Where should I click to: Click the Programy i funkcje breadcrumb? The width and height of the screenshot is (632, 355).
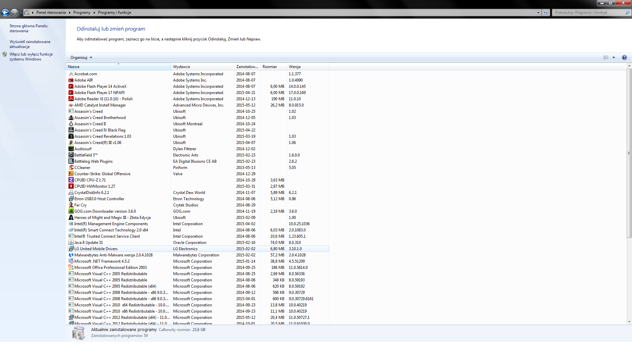(115, 12)
